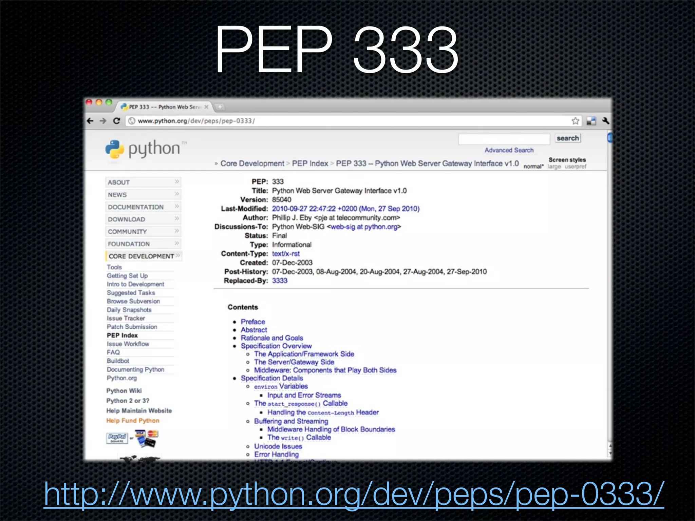This screenshot has height=521, width=695.
Task: Expand the ABOUT menu section
Action: (143, 182)
